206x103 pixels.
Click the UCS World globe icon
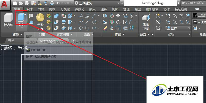coord(188,16)
